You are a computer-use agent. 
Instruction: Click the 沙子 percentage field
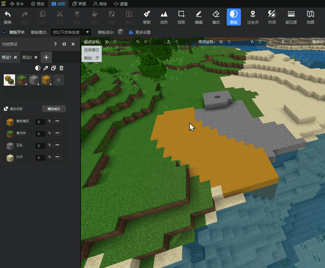[x=40, y=158]
